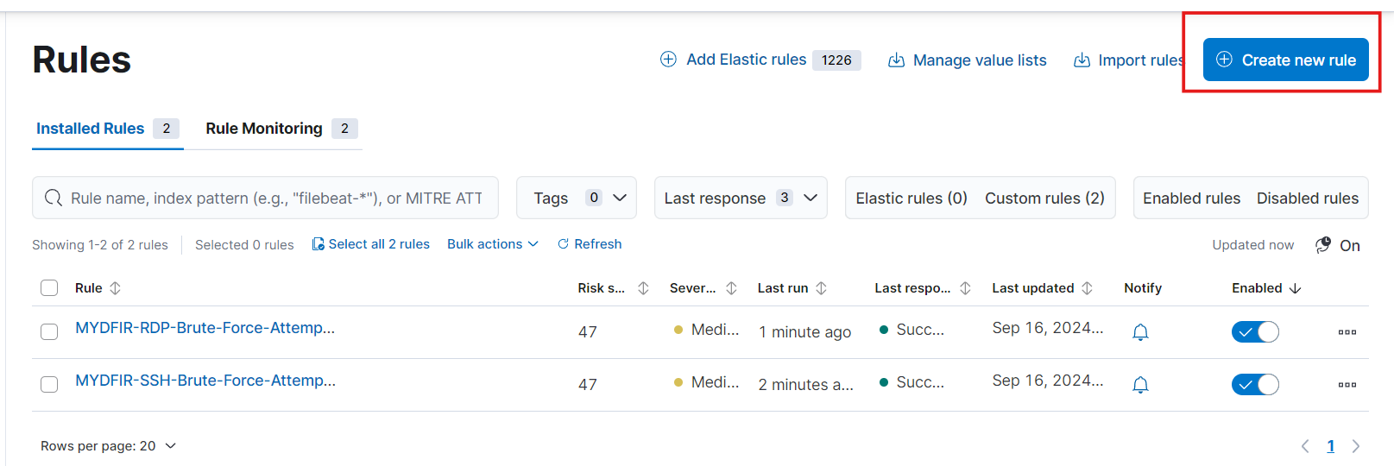Open actions menu for MYDFIR-RDP rule

click(x=1347, y=332)
